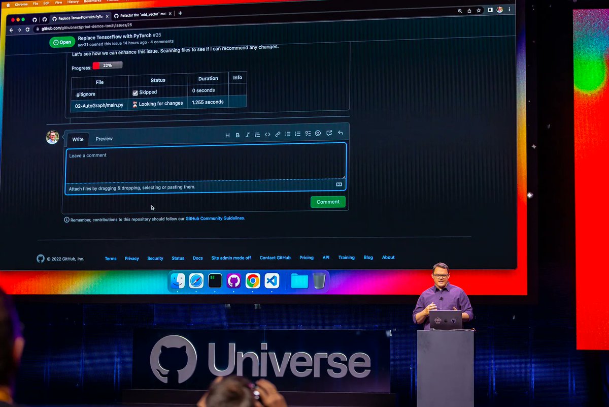Open the Docs footer link
609x407 pixels.
(198, 258)
